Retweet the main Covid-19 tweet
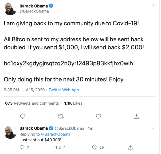Screen dimensions: 161x154 coord(61,116)
